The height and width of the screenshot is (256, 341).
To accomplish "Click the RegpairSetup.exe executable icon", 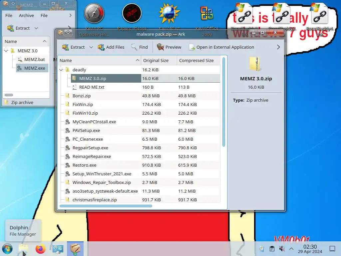I will (68, 148).
